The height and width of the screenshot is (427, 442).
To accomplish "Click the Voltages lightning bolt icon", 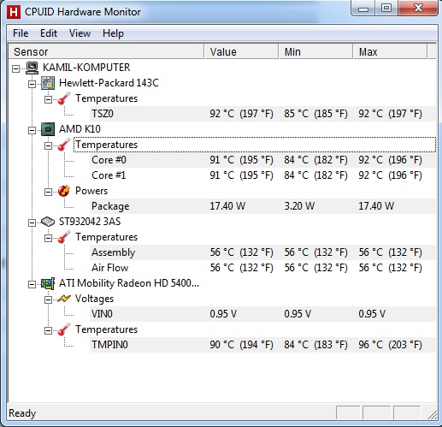I will (64, 299).
